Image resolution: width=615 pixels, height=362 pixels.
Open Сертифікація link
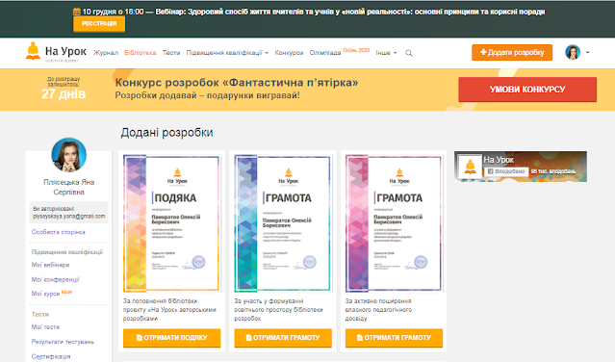tap(51, 356)
